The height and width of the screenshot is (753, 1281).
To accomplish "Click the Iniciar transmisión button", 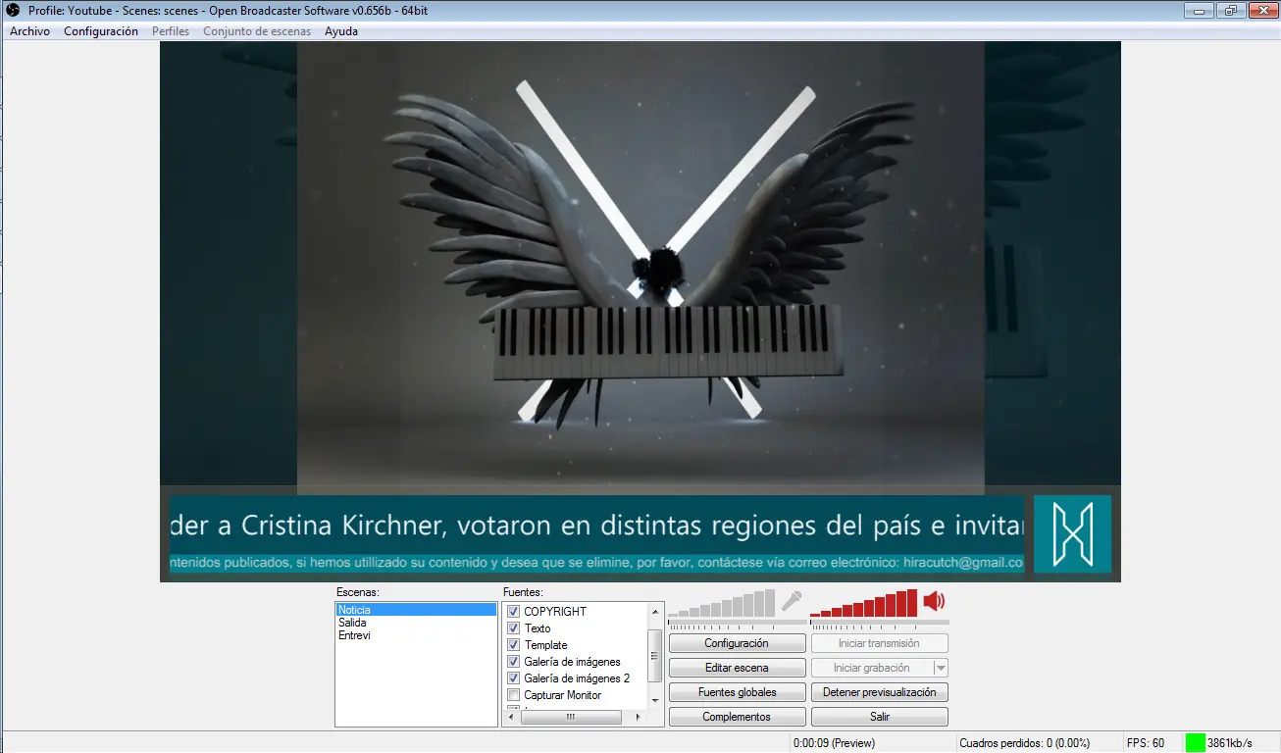I will click(880, 644).
